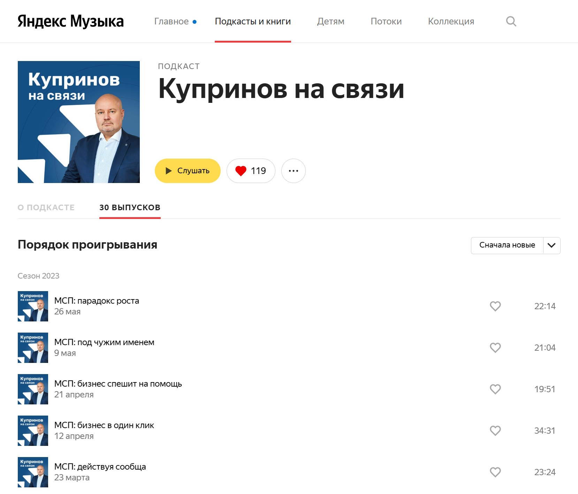Like episode "МСП: под чужим именем"
This screenshot has width=578, height=494.
point(495,348)
